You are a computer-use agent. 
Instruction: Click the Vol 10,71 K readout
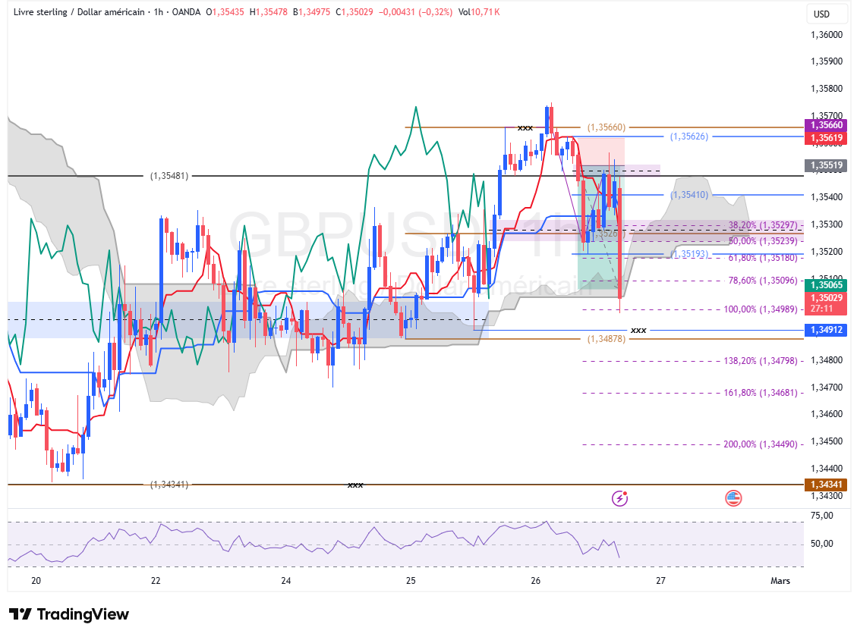pyautogui.click(x=479, y=12)
